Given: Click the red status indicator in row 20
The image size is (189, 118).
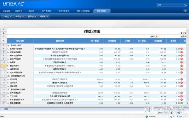Looking at the screenshot, I should 181,96.
